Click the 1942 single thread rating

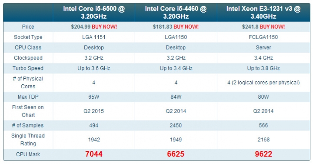[94, 140]
